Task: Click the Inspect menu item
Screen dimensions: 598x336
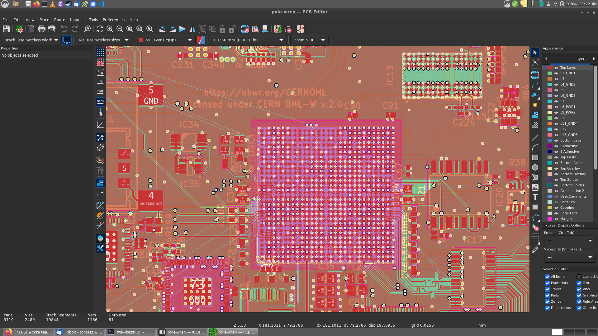Action: tap(76, 19)
